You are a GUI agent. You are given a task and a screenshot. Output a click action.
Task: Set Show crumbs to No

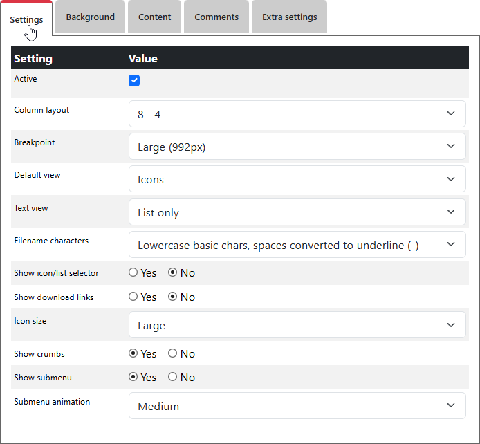coord(173,353)
